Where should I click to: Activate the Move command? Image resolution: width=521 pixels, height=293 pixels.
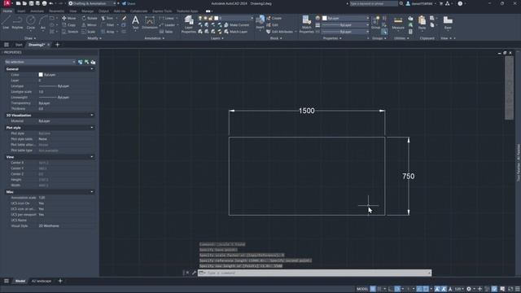click(68, 18)
